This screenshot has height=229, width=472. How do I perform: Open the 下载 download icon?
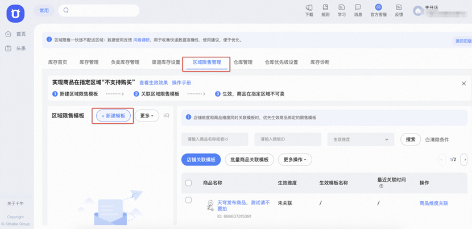309,7
